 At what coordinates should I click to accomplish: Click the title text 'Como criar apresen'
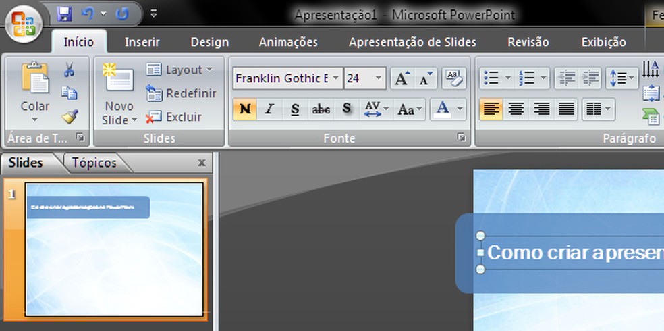575,253
